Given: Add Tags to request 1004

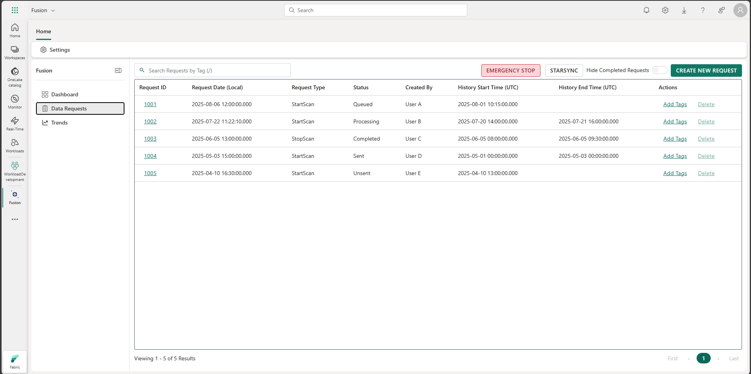Looking at the screenshot, I should pyautogui.click(x=675, y=156).
